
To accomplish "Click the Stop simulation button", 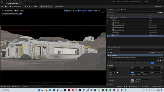I will click(47, 6).
